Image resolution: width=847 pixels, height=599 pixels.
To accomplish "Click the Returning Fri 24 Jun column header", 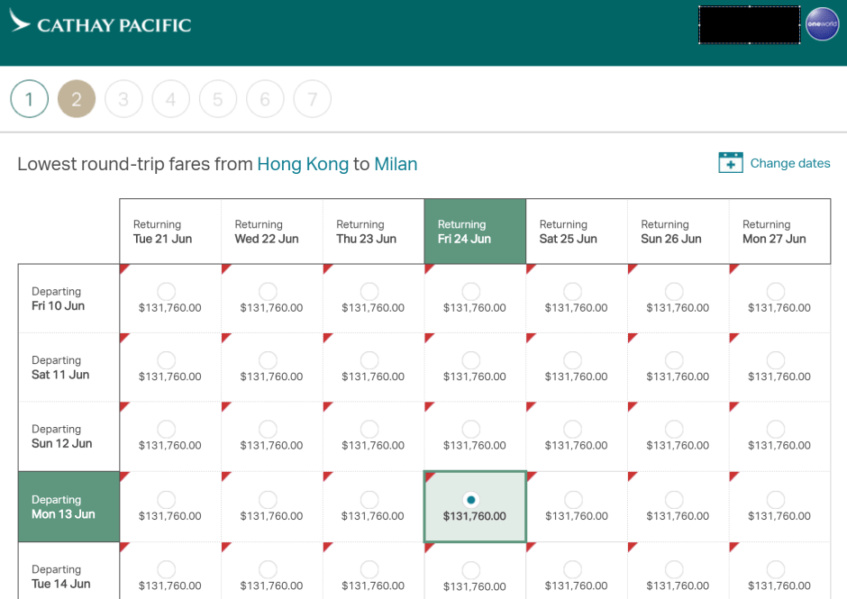I will point(475,231).
